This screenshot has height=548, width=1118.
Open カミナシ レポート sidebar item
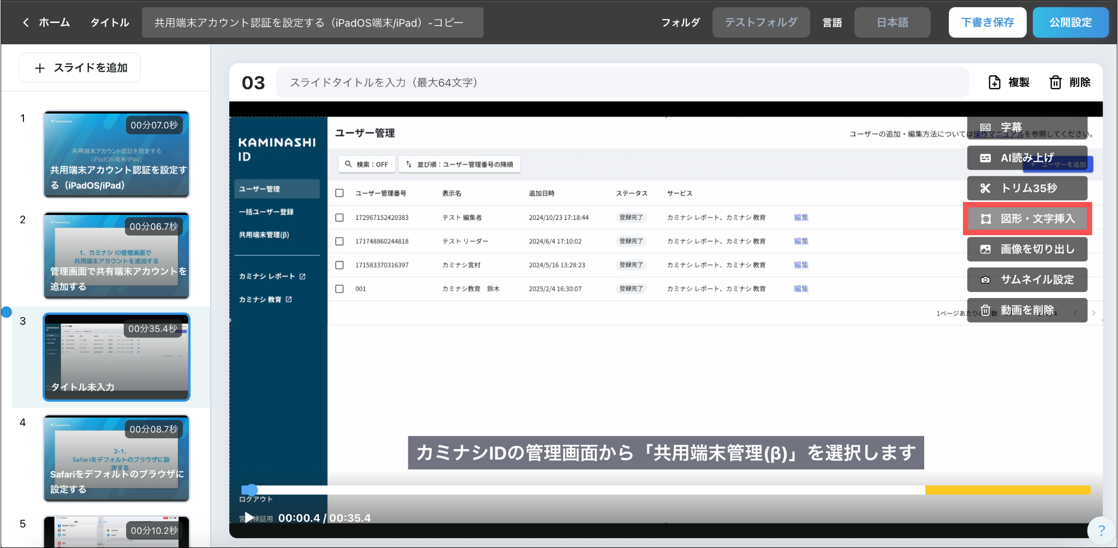tap(272, 277)
